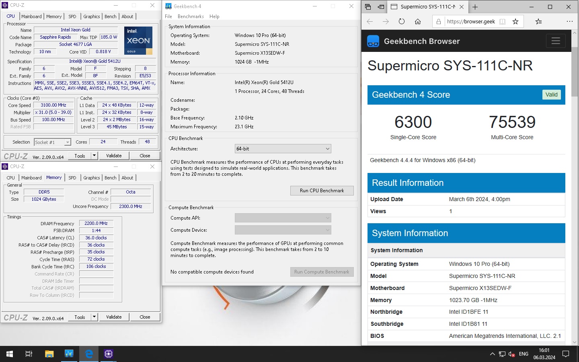
Task: Open Tools dropdown arrow in bottom CPU-Z window
Action: (94, 317)
